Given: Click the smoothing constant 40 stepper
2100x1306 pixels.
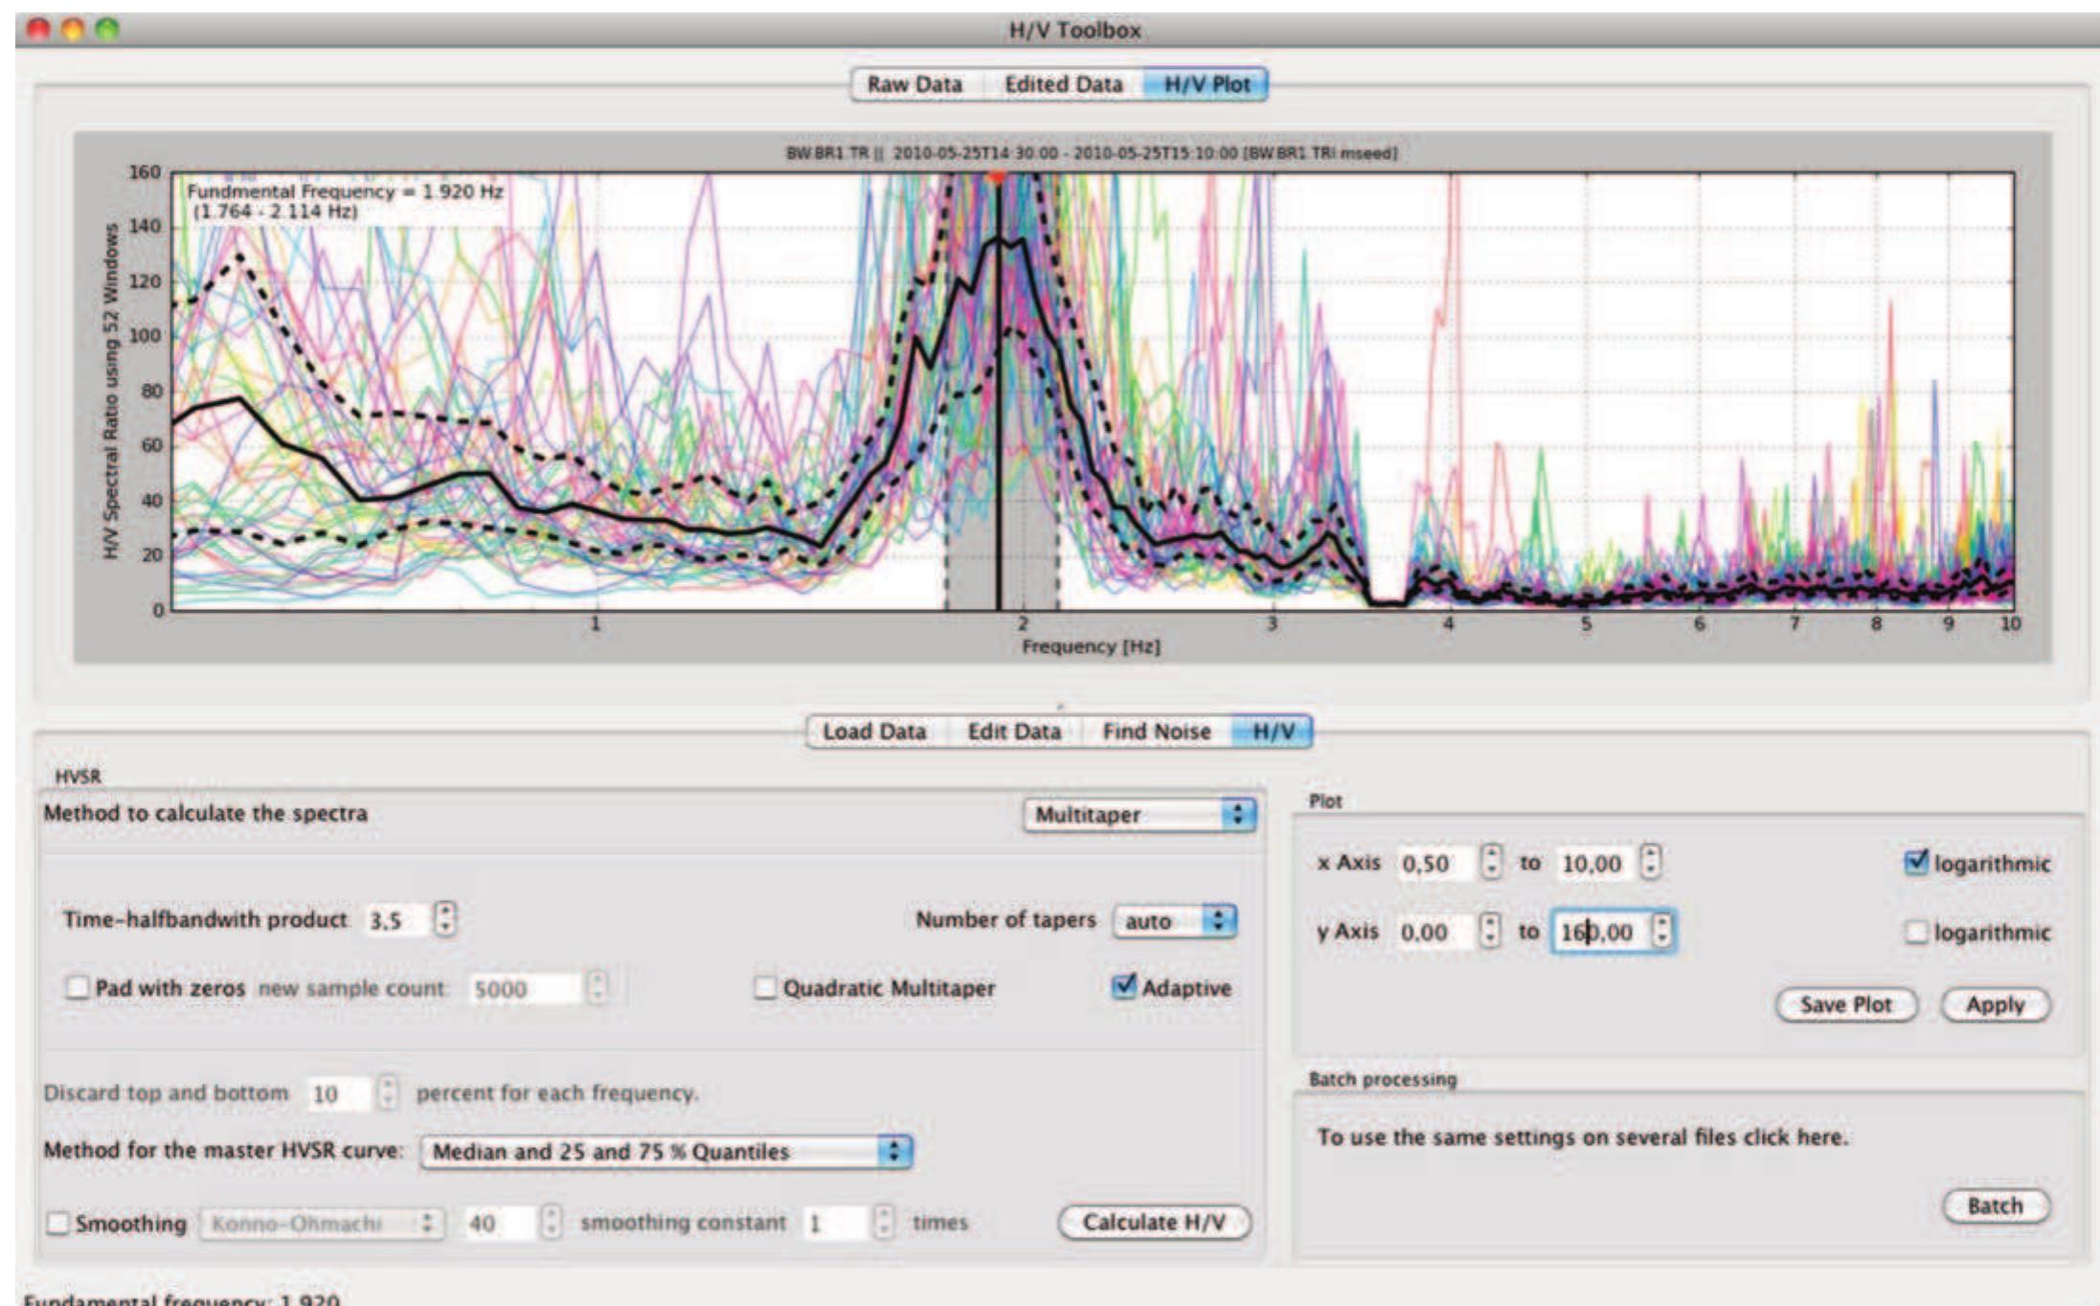Looking at the screenshot, I should [x=552, y=1223].
